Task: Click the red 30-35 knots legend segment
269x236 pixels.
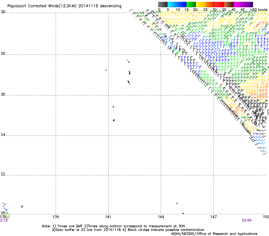Action: coord(220,4)
